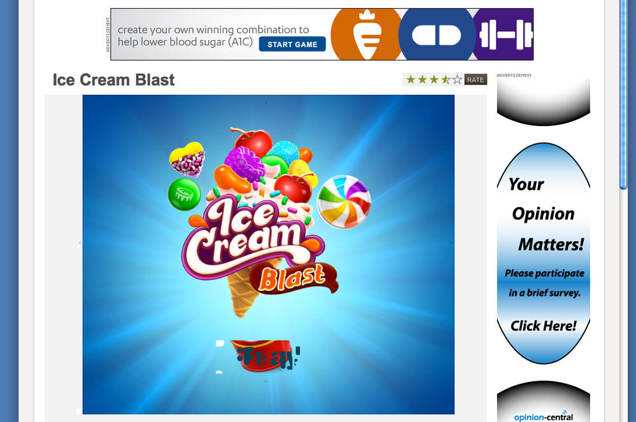Click the purple dumbbell icon
This screenshot has height=422, width=636.
point(505,35)
